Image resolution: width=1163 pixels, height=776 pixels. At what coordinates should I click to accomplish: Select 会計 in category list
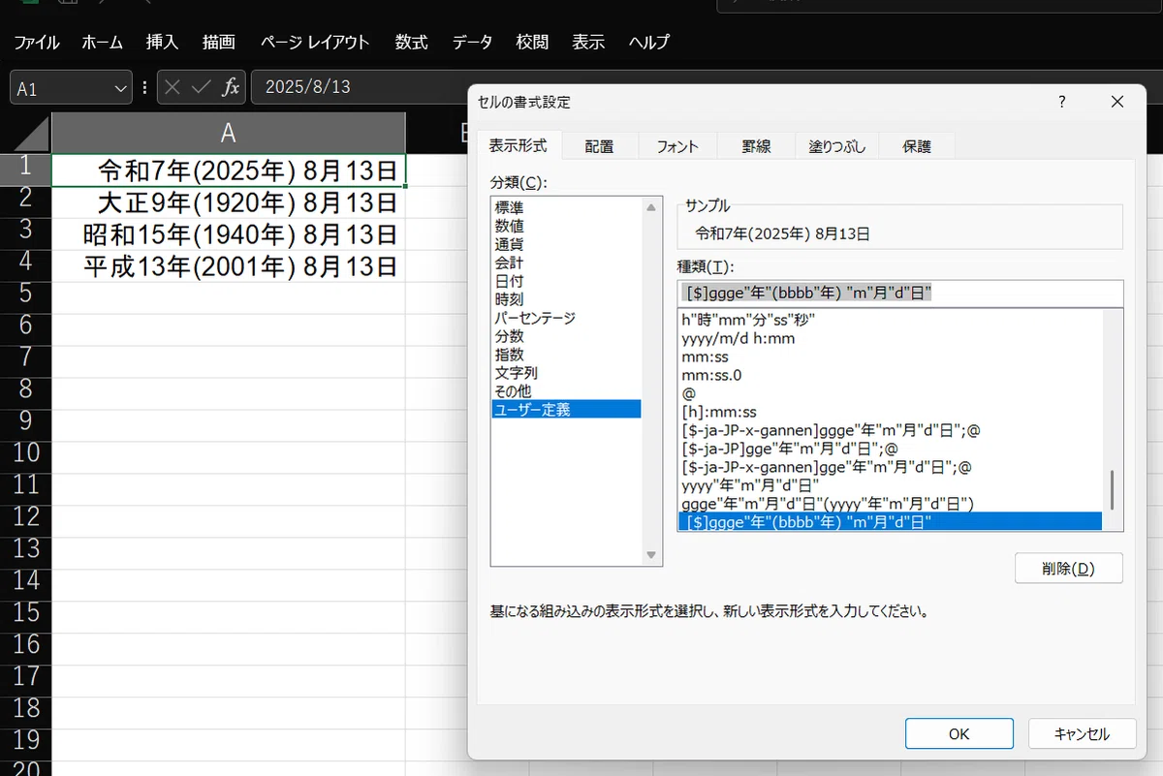pos(567,263)
